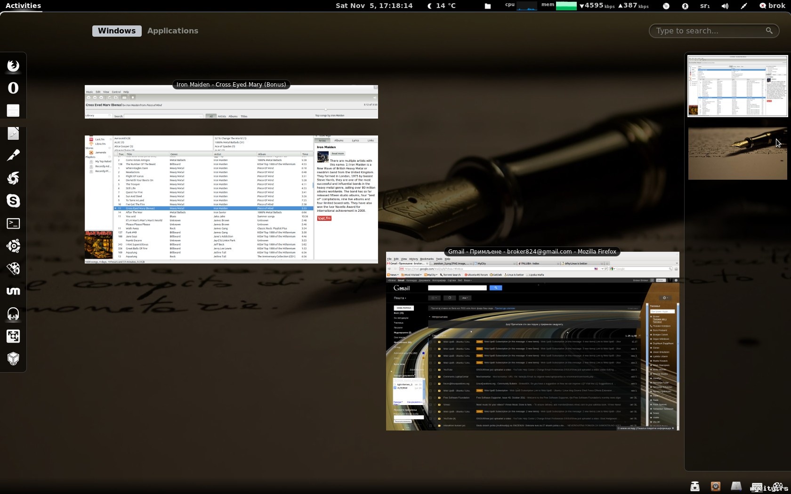Launch Terminal from the dash
The image size is (791, 494).
click(x=13, y=223)
